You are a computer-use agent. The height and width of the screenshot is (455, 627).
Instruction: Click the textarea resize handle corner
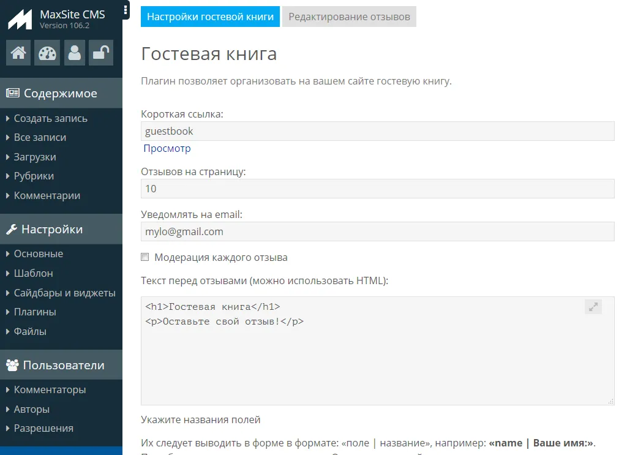click(610, 401)
